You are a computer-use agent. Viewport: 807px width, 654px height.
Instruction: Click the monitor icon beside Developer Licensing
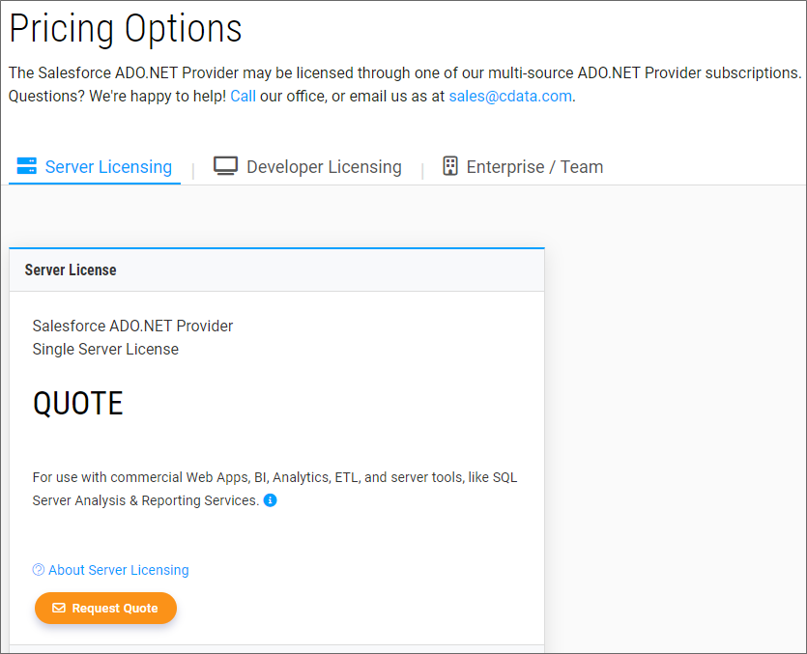point(225,166)
